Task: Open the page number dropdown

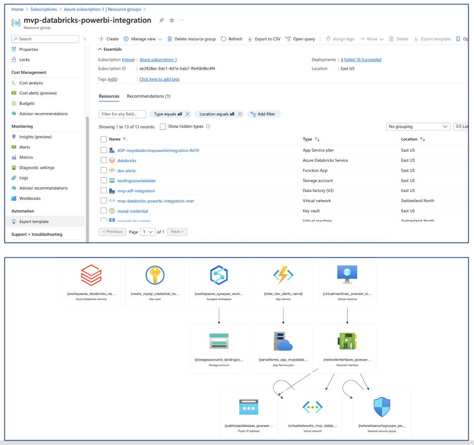Action: pyautogui.click(x=148, y=232)
